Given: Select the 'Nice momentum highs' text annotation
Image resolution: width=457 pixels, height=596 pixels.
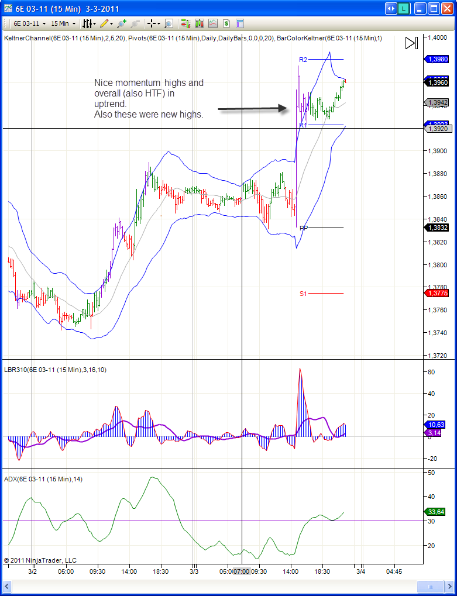Looking at the screenshot, I should pyautogui.click(x=149, y=98).
